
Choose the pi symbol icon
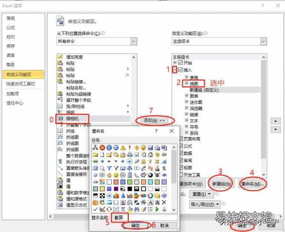[123, 209]
